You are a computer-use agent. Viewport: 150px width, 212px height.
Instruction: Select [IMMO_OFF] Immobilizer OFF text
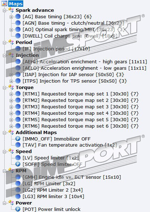tap(56, 139)
